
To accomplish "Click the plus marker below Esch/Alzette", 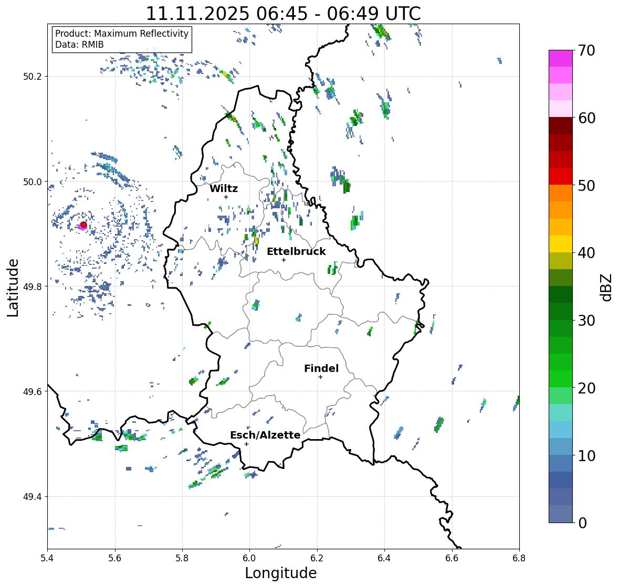I will point(246,444).
